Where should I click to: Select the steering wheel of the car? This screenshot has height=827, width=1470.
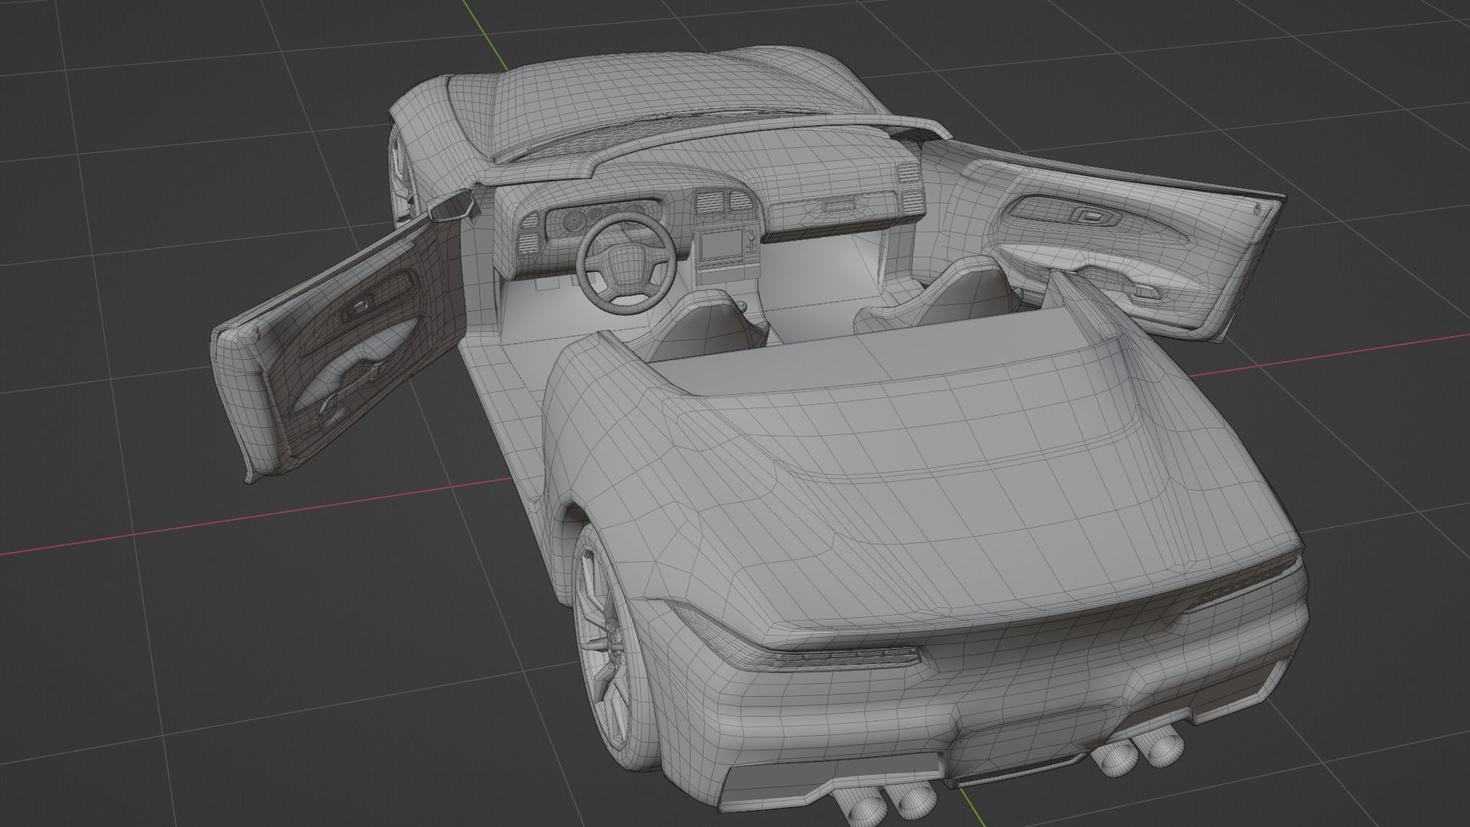(x=624, y=260)
